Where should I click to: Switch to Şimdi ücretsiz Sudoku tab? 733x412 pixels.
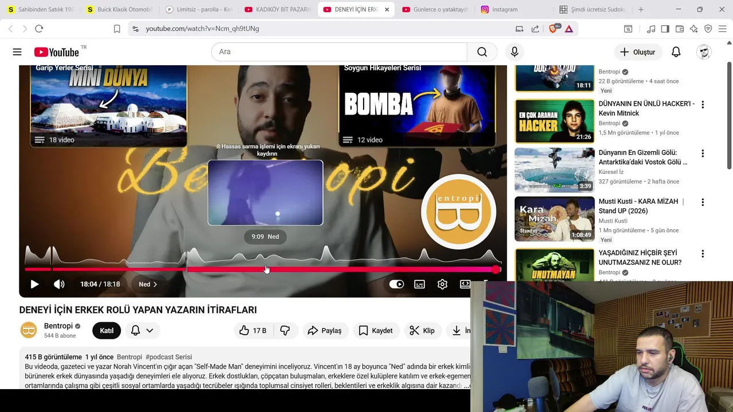[593, 10]
